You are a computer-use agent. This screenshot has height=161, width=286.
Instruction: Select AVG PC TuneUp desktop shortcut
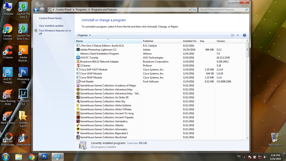tap(8, 75)
